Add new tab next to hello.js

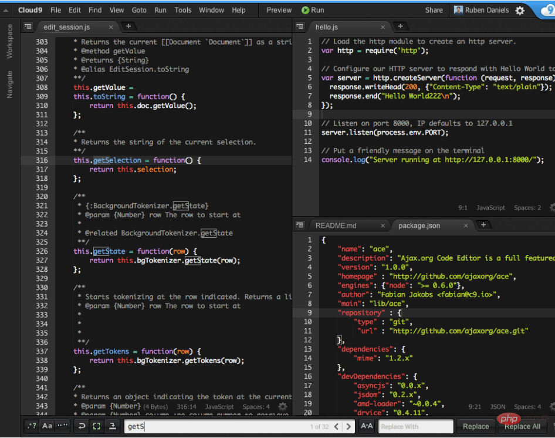pos(400,26)
